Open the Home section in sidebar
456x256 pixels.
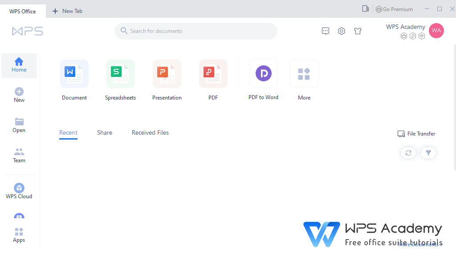[19, 66]
